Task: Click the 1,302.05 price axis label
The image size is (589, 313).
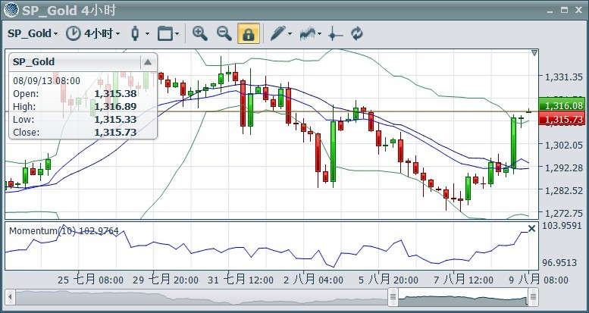Action: [x=563, y=145]
